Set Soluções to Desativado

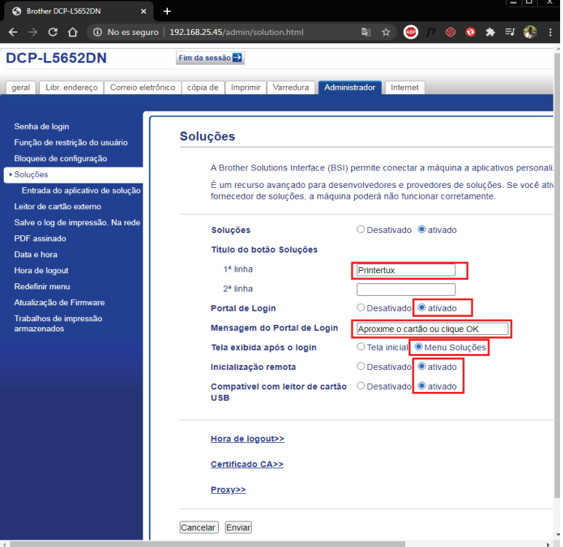coord(361,229)
